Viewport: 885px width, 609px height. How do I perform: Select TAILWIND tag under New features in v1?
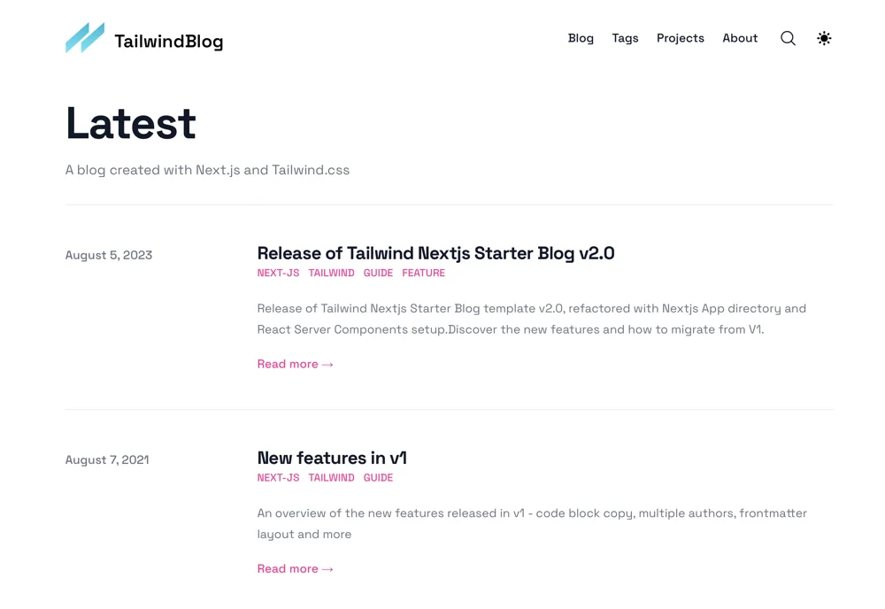331,477
